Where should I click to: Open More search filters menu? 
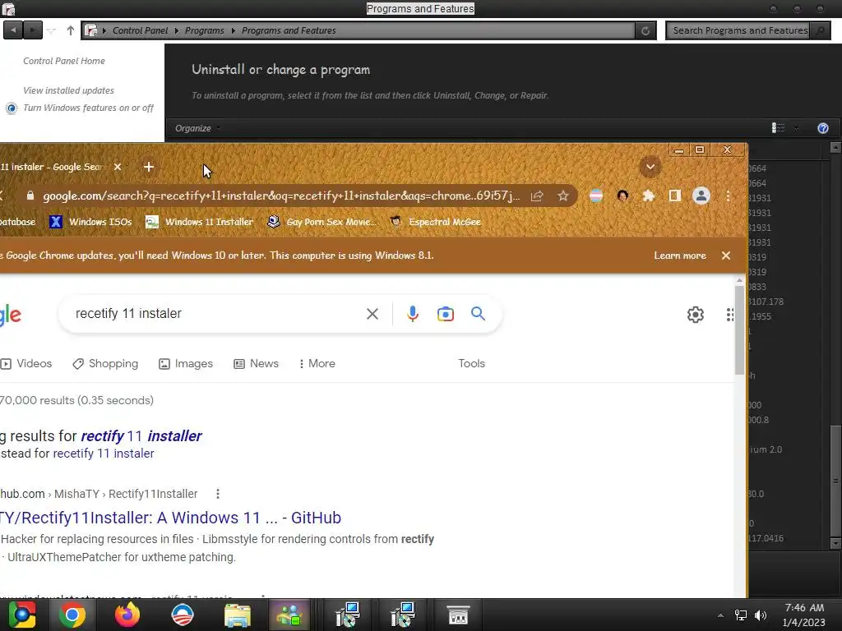317,363
